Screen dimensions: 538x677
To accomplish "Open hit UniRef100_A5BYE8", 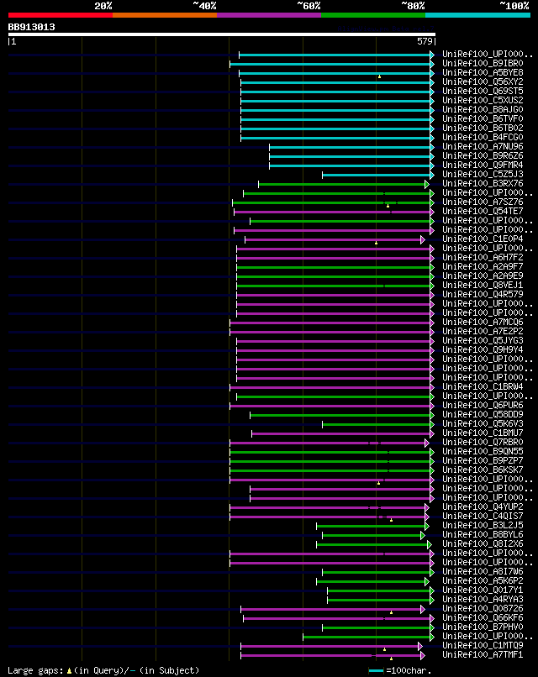I will pyautogui.click(x=483, y=72).
